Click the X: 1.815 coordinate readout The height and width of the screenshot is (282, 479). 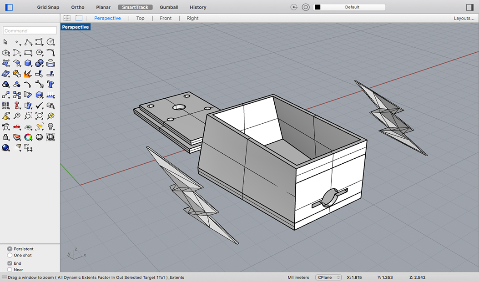click(354, 277)
